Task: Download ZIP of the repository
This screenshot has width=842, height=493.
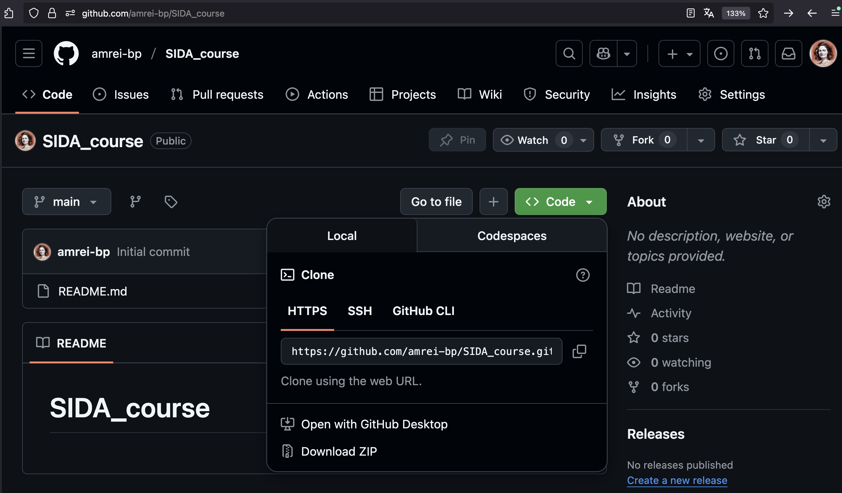Action: [329, 451]
